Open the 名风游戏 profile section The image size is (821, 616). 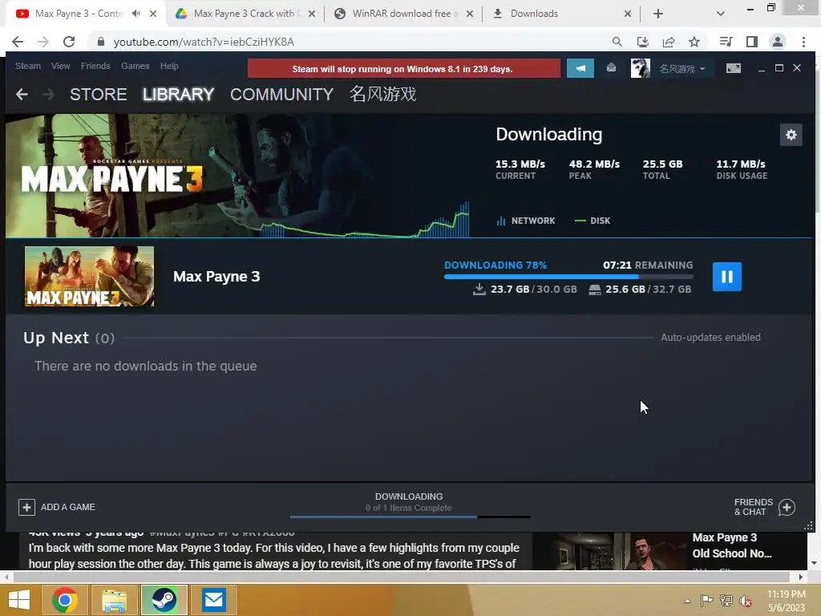click(x=382, y=95)
